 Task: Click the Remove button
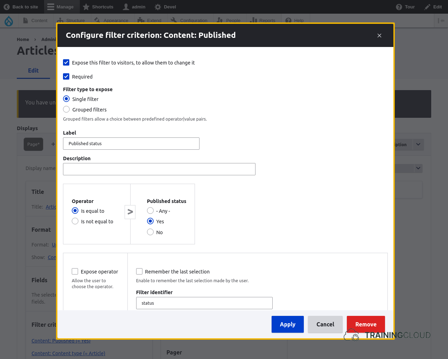click(x=366, y=324)
